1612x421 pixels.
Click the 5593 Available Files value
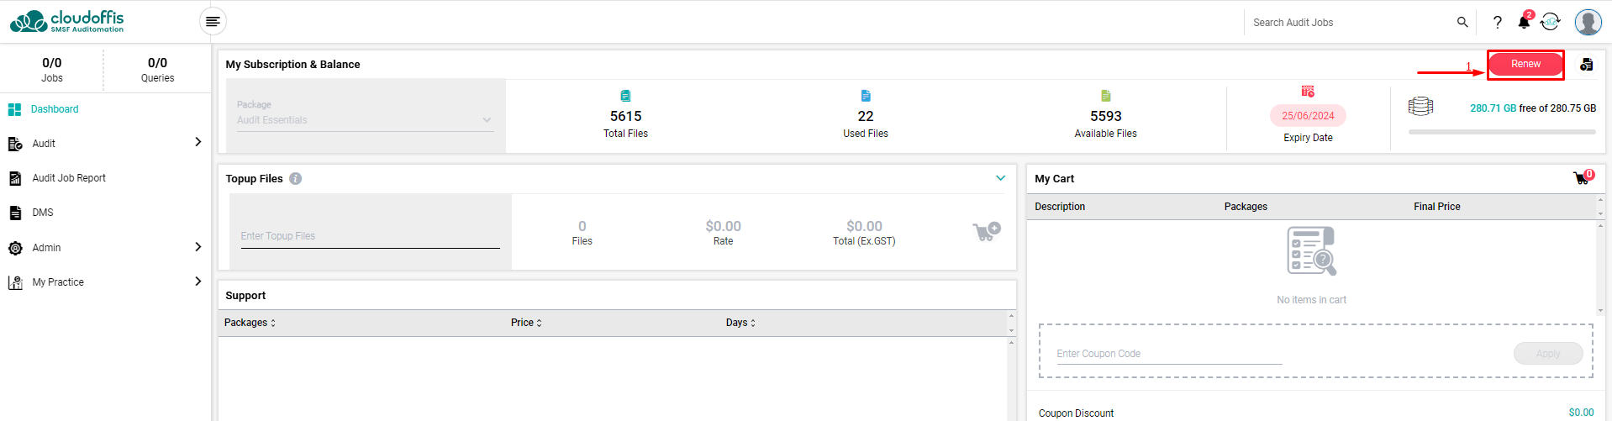coord(1106,116)
